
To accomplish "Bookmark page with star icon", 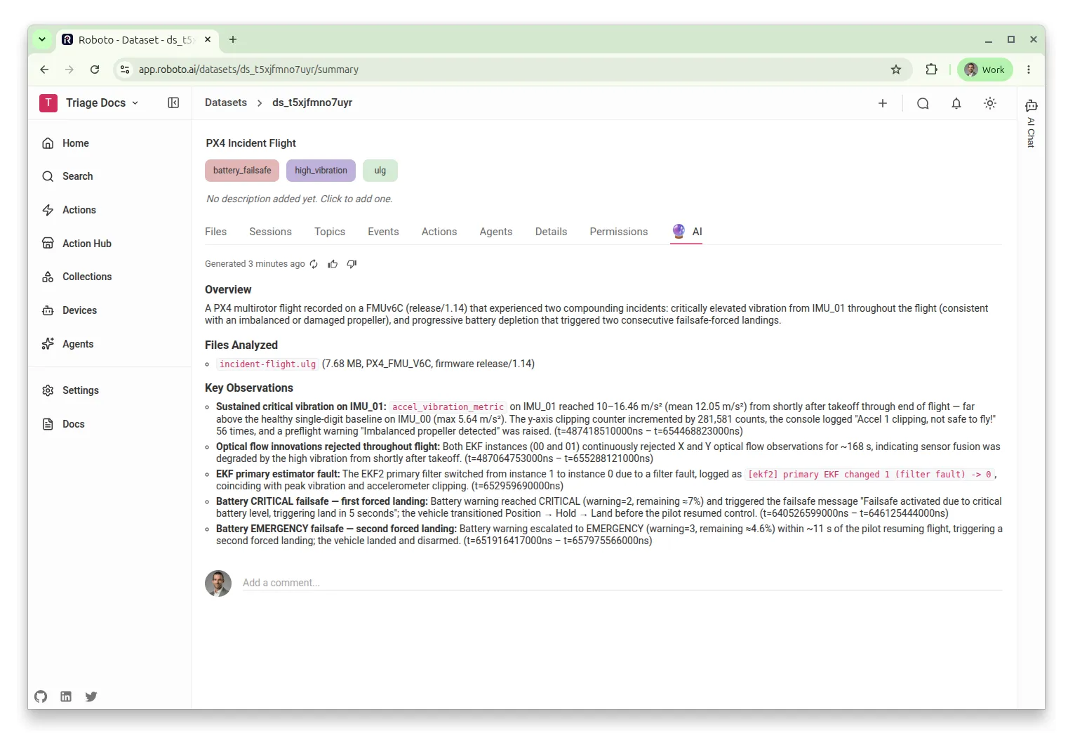I will [x=896, y=70].
